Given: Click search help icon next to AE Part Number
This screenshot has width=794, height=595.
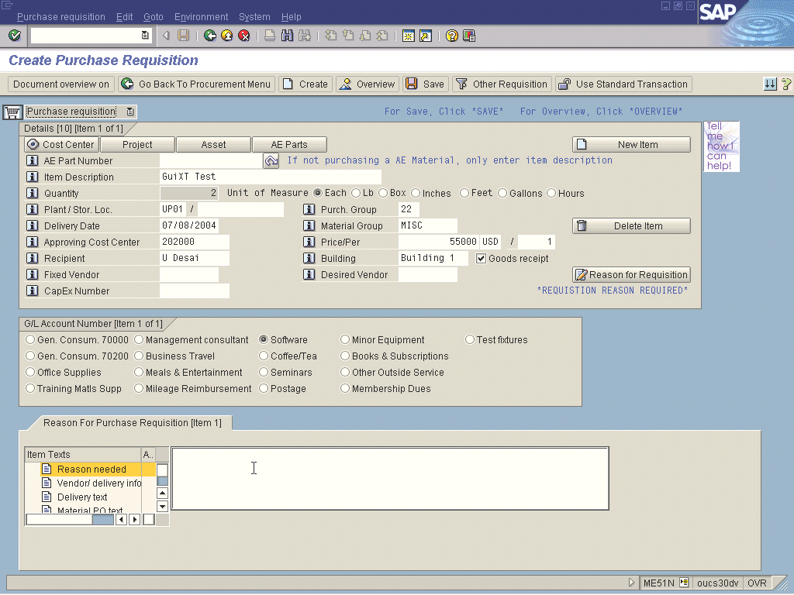Looking at the screenshot, I should point(271,161).
